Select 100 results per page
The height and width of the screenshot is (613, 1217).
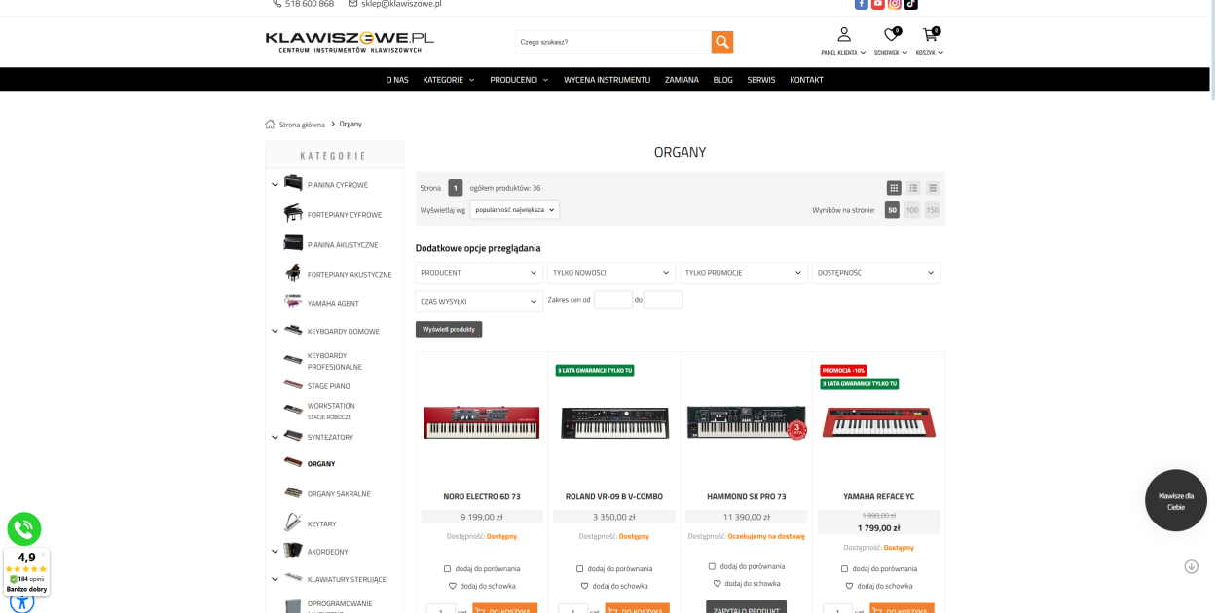pos(912,210)
